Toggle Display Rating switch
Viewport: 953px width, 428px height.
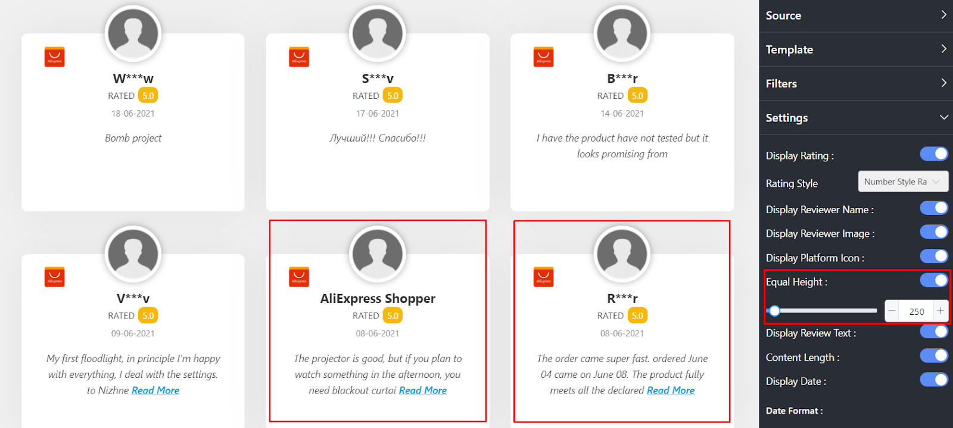933,154
